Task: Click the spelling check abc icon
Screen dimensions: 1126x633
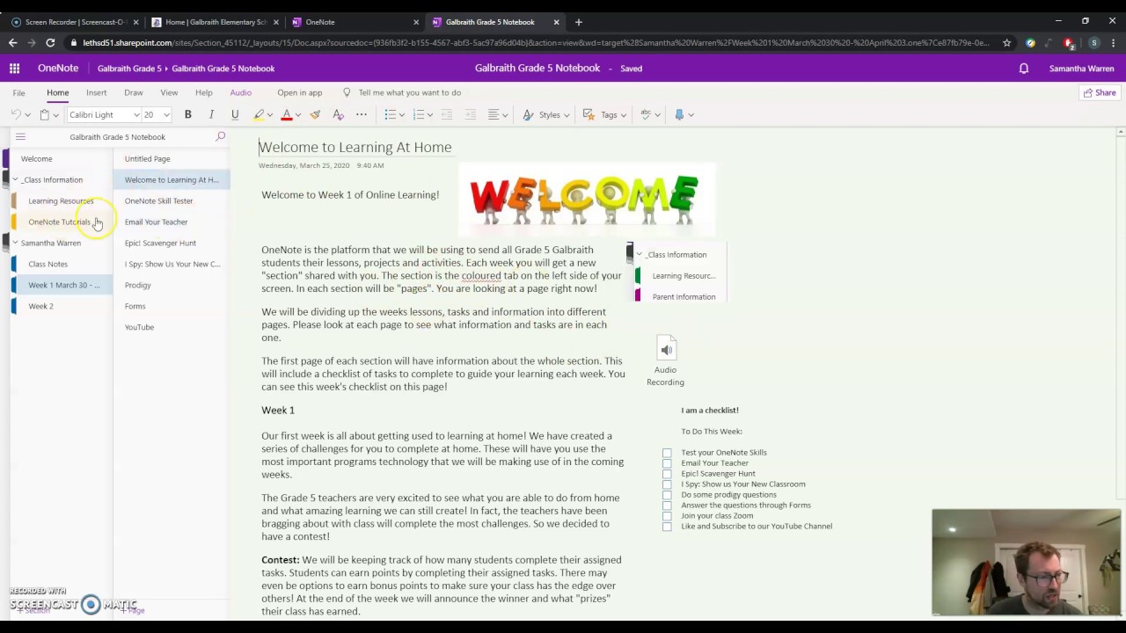Action: pyautogui.click(x=646, y=114)
